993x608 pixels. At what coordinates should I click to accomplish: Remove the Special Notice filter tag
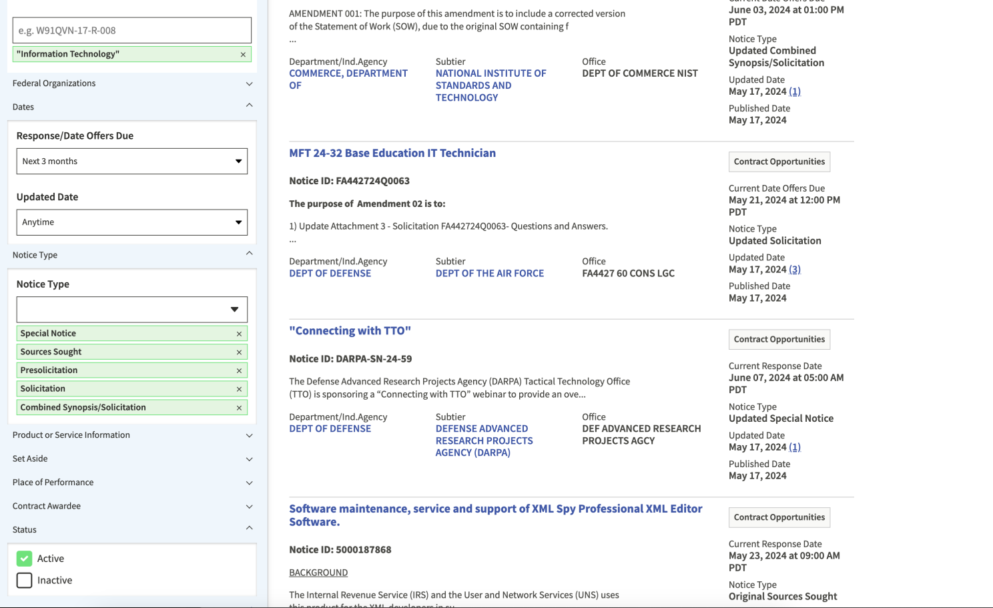tap(239, 334)
